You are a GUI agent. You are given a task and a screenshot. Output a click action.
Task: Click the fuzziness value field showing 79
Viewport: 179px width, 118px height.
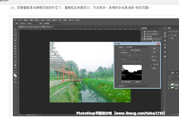[137, 53]
